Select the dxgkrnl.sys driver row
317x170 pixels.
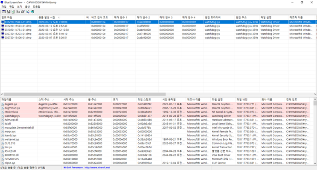(155, 104)
